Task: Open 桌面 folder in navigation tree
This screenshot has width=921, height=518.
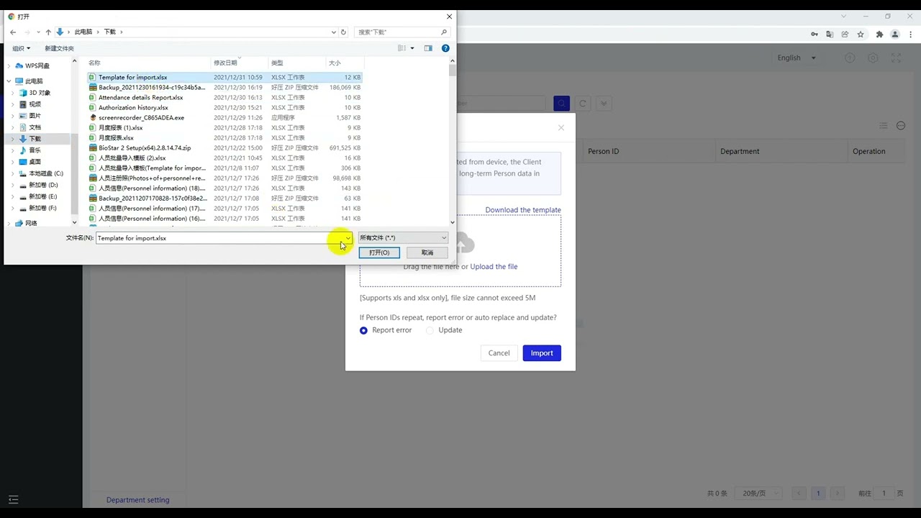Action: pos(35,162)
